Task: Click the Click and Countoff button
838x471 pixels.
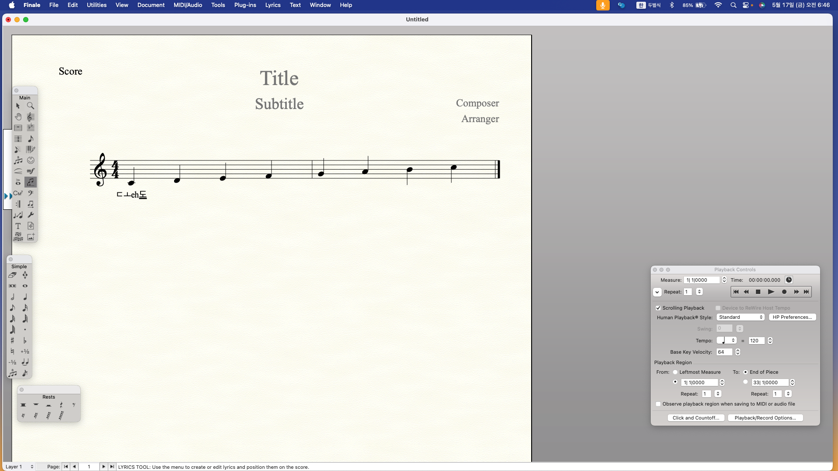Action: pyautogui.click(x=696, y=418)
